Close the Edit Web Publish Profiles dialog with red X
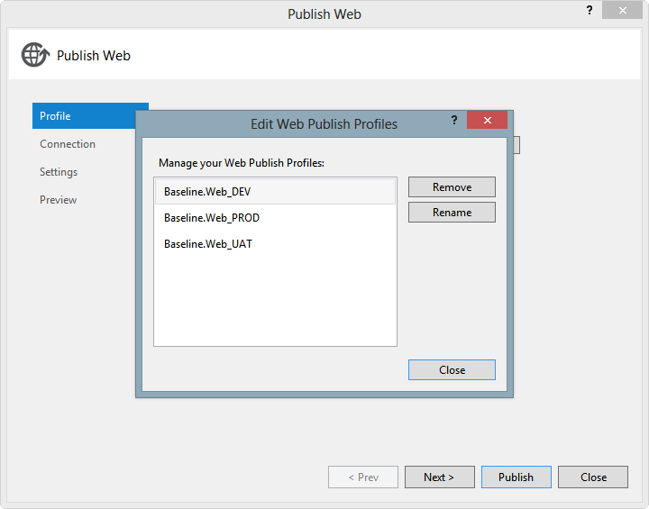This screenshot has height=509, width=649. tap(487, 120)
